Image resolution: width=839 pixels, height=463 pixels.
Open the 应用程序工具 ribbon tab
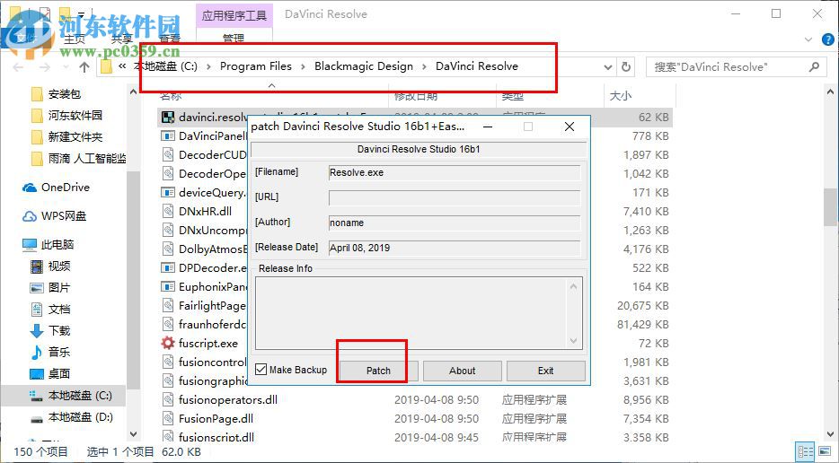pos(234,15)
